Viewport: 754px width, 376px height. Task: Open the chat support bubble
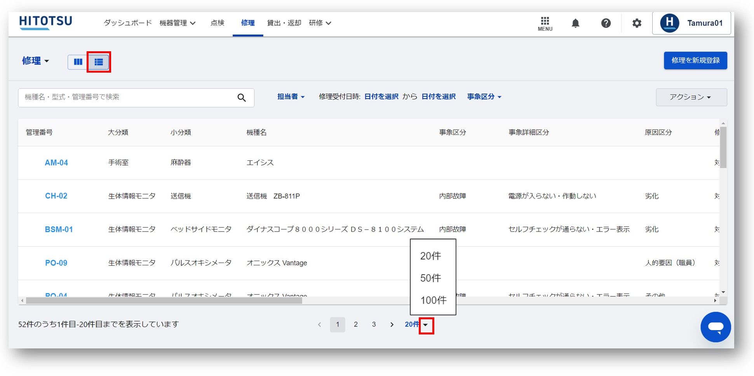(x=716, y=327)
